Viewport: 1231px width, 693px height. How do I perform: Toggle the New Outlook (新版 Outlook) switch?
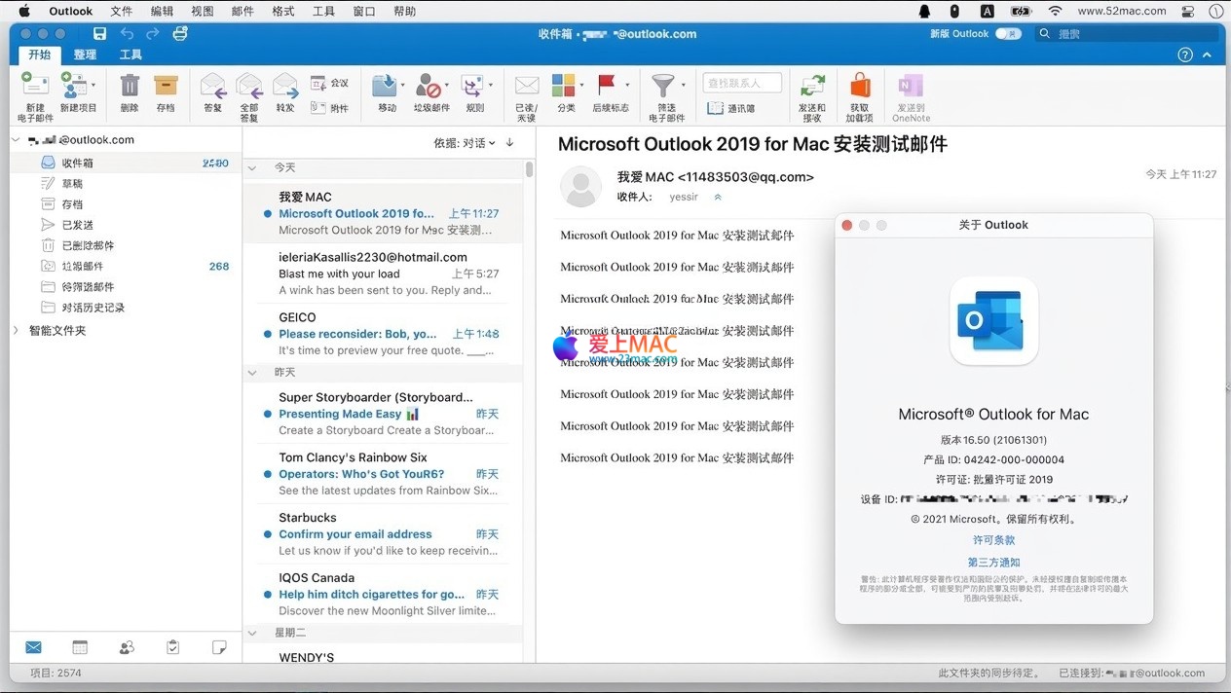[1007, 34]
